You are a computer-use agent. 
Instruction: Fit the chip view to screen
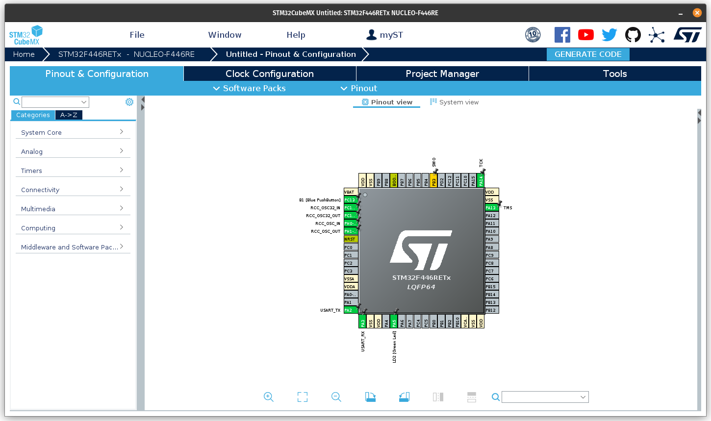click(x=303, y=397)
